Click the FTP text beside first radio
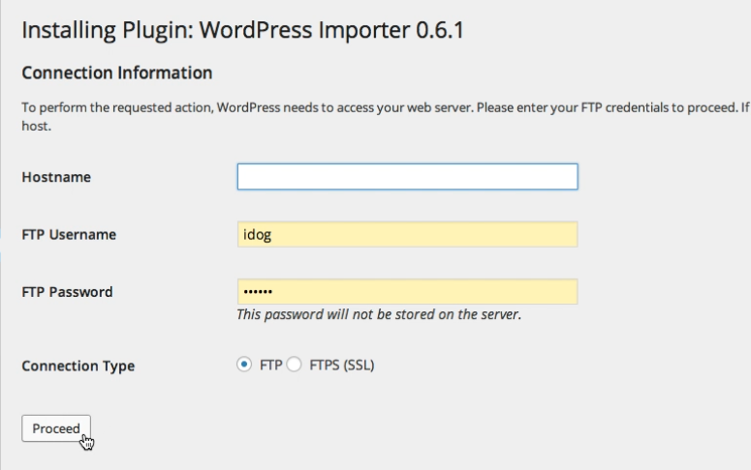This screenshot has width=751, height=470. point(270,366)
